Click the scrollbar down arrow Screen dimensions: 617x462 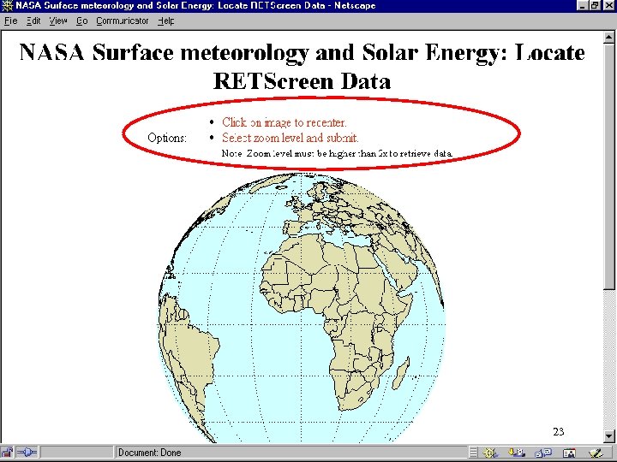608,435
